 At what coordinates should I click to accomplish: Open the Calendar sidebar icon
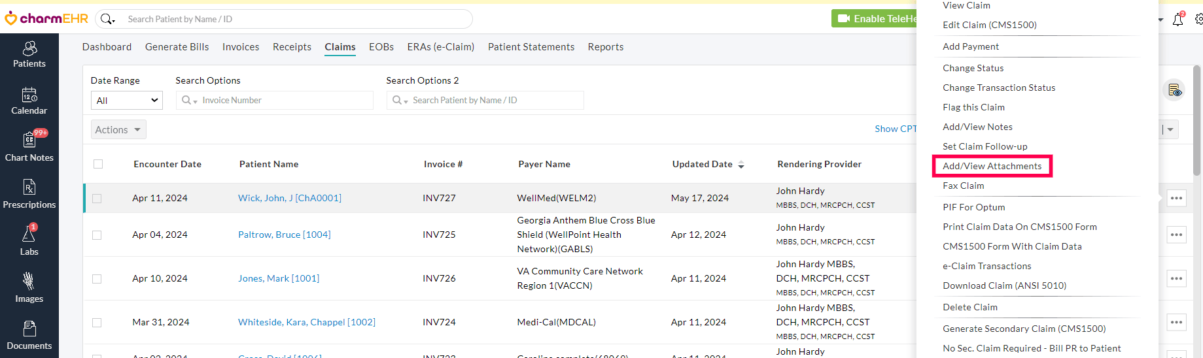[29, 102]
